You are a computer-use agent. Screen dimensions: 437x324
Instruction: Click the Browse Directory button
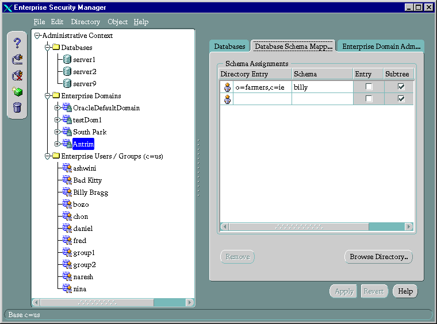[378, 257]
